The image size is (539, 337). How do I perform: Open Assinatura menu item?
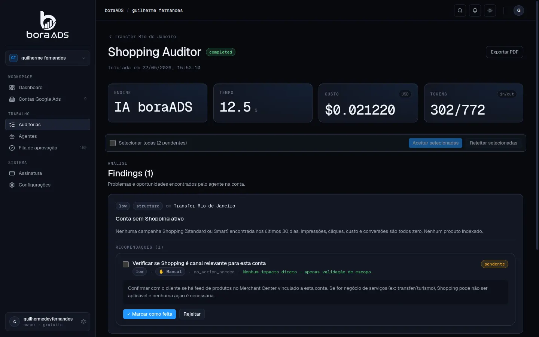(x=48, y=173)
